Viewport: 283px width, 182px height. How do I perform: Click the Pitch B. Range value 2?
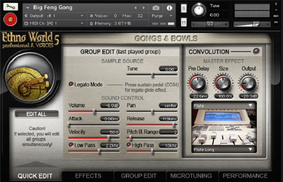point(168,132)
